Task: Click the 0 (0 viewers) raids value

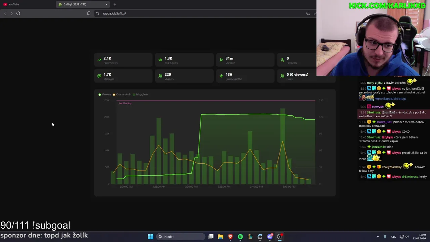Action: [297, 75]
